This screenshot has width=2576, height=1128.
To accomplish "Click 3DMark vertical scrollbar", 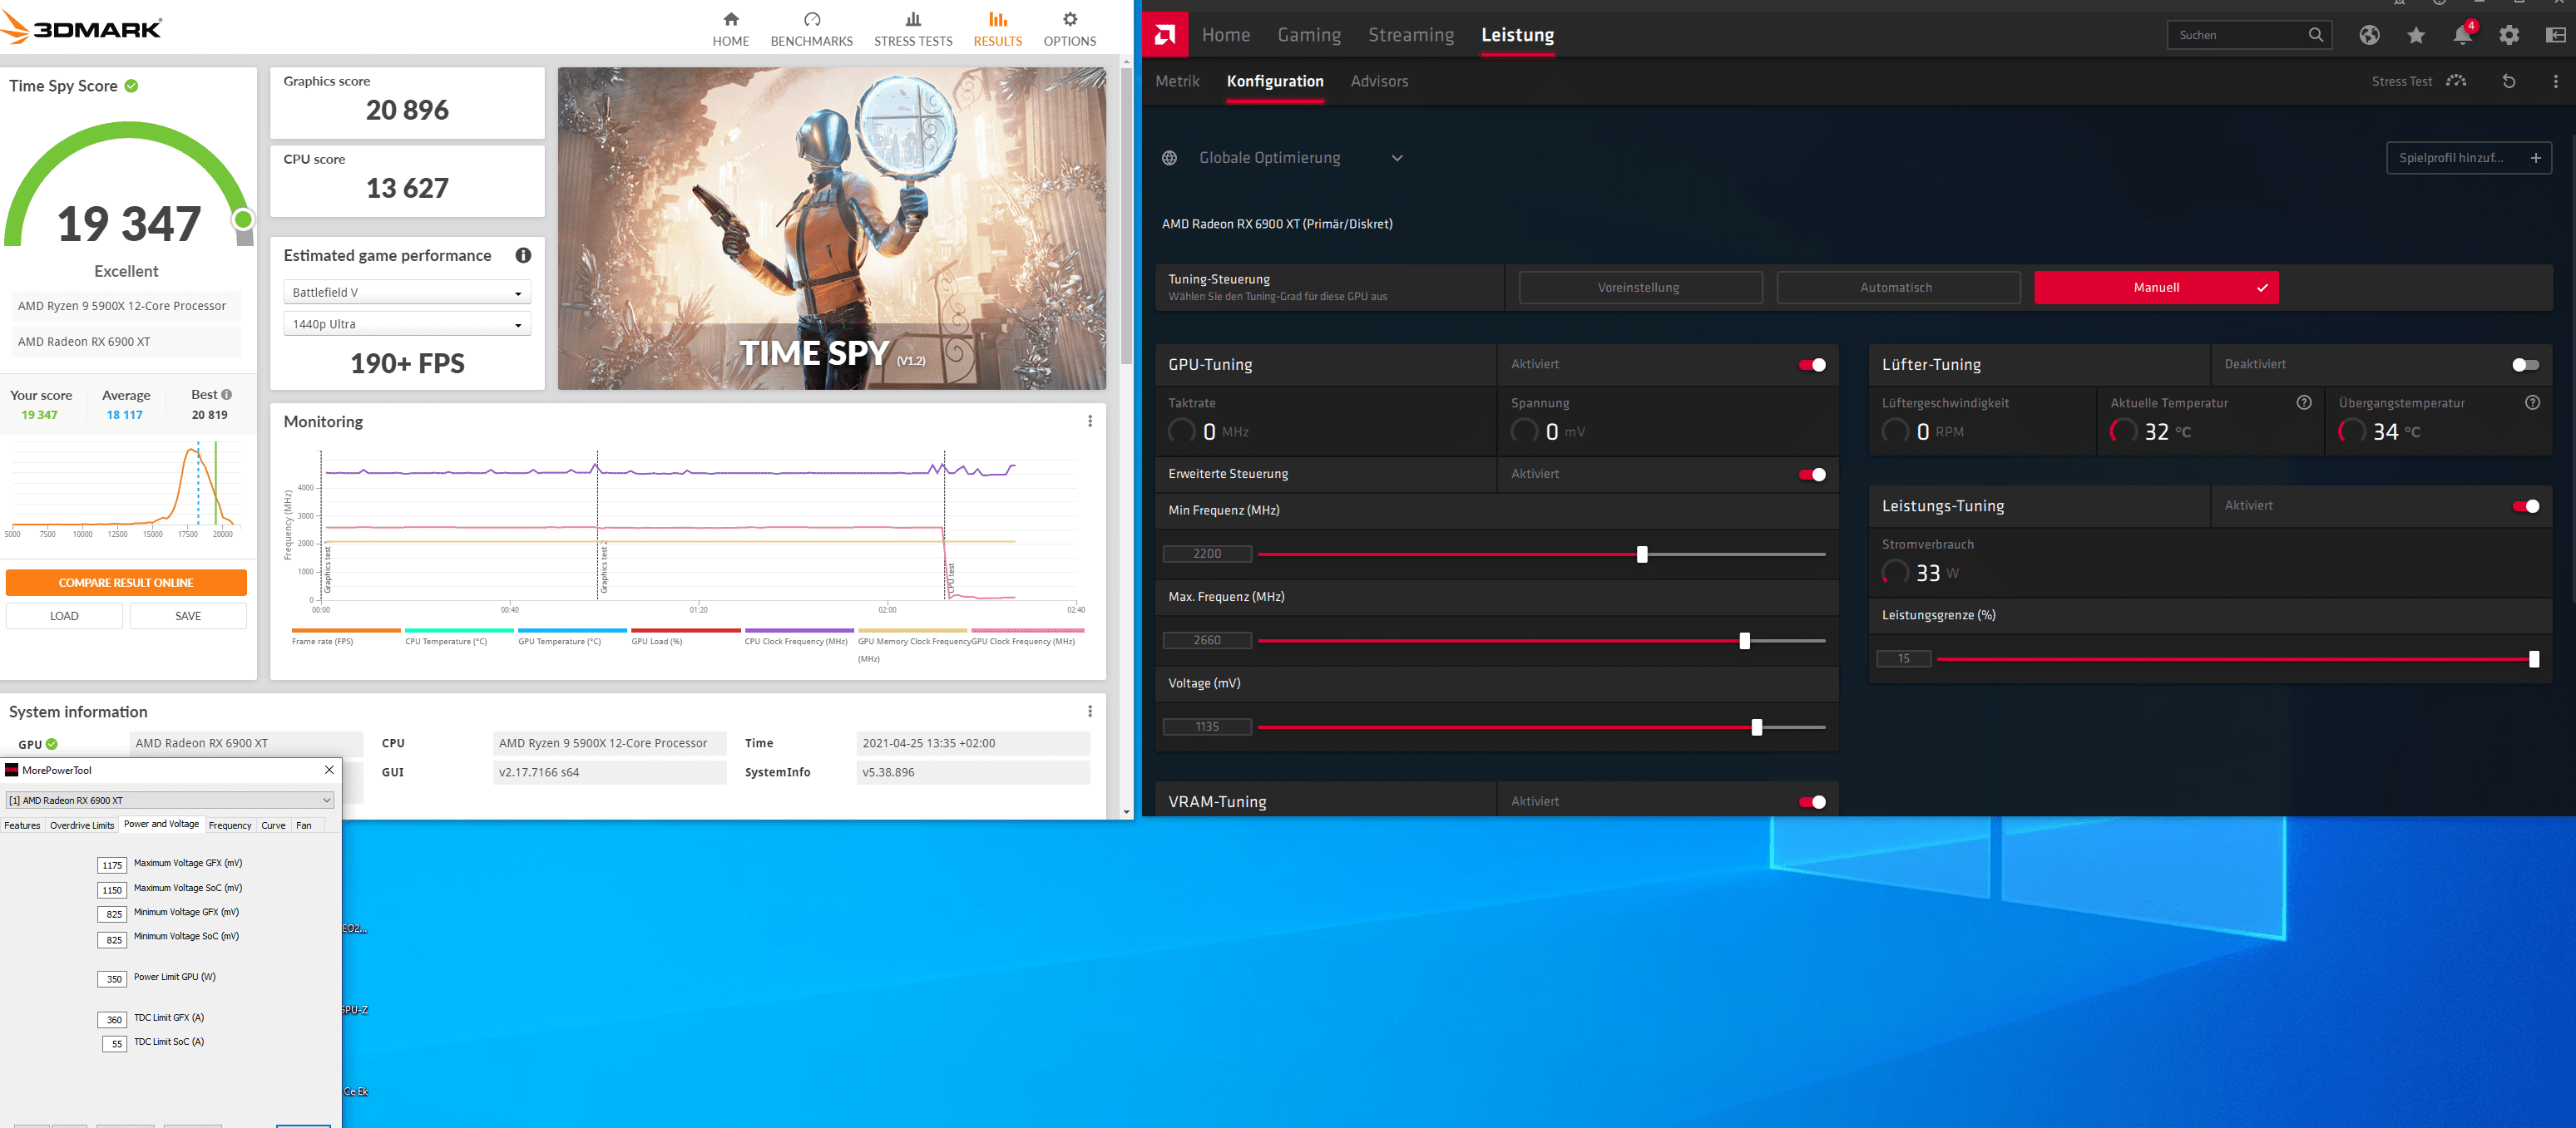I will click(1126, 214).
